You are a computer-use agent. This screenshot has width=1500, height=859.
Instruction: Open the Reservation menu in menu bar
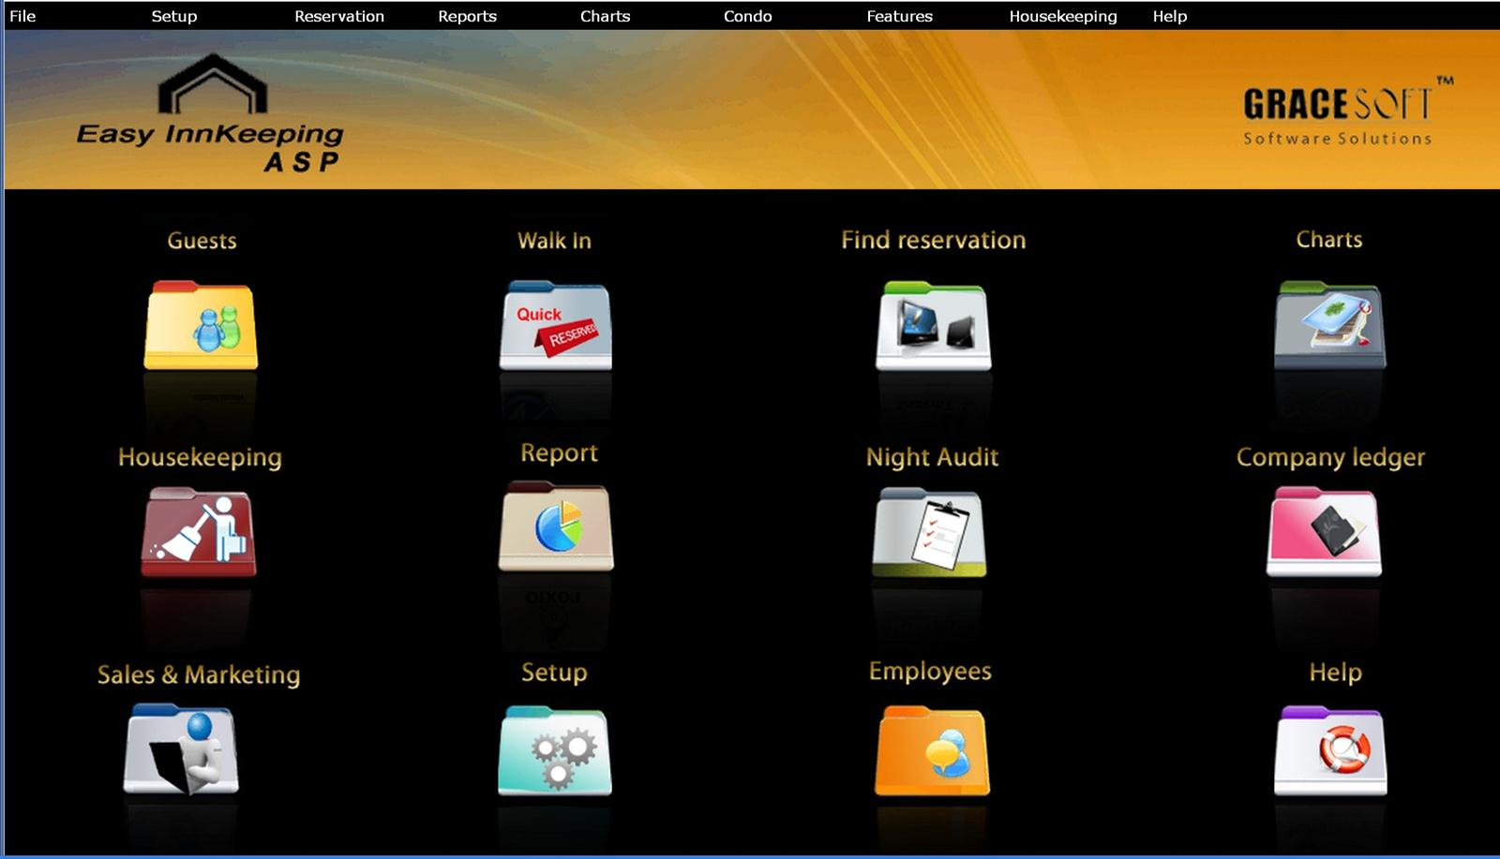(x=339, y=16)
